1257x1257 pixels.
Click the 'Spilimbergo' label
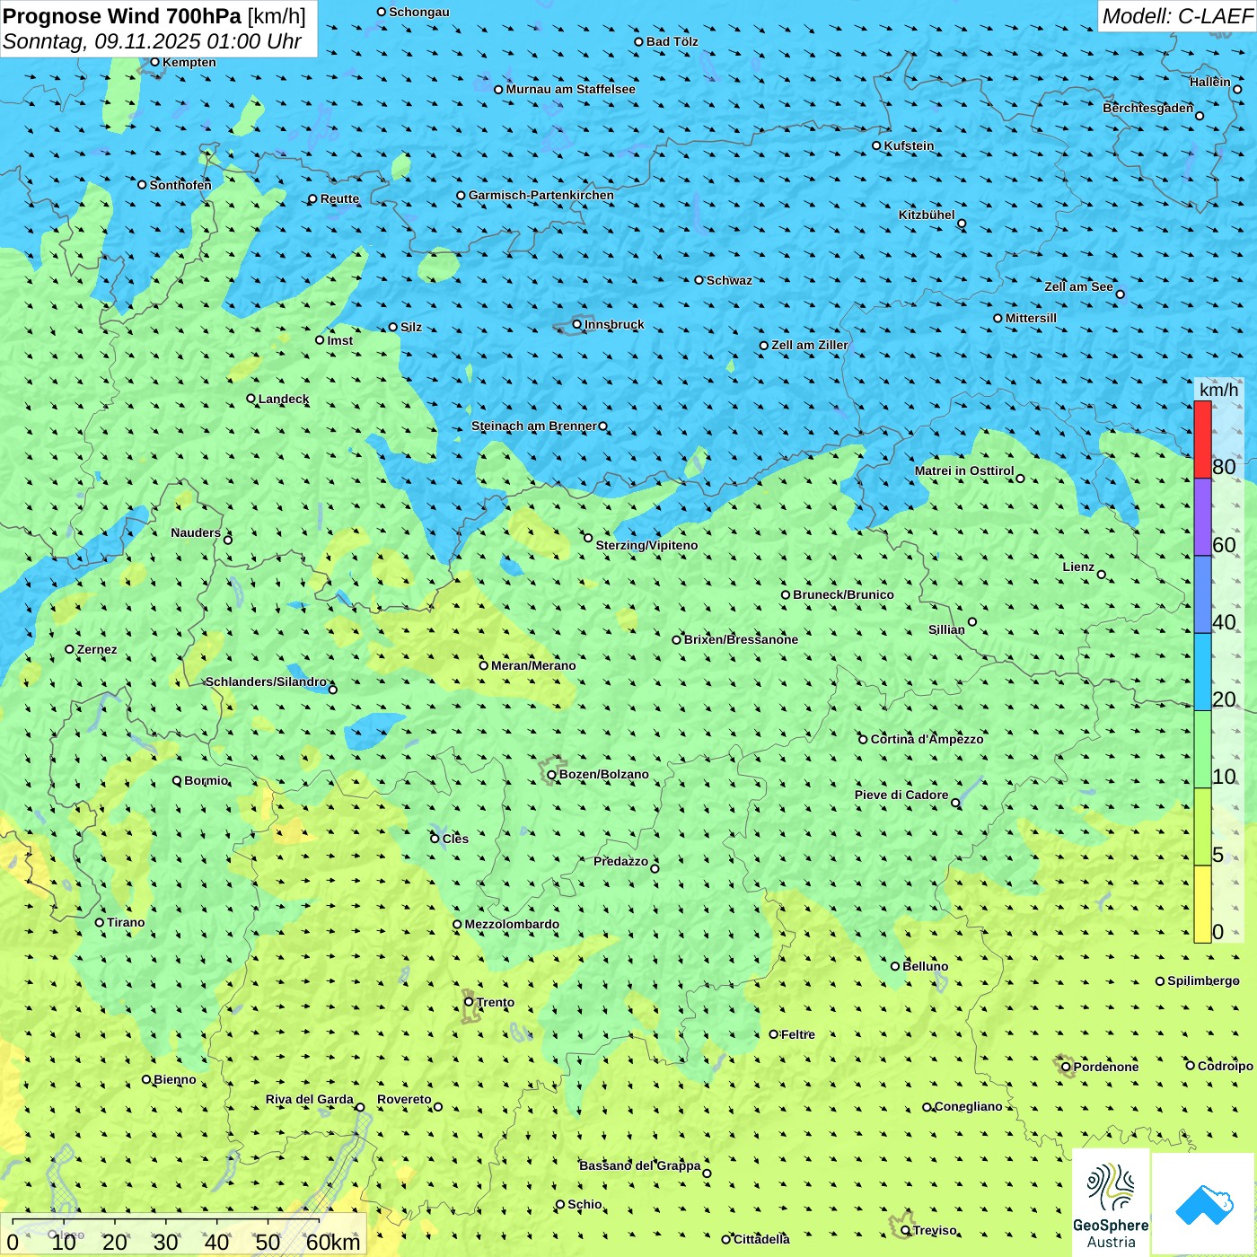(1203, 980)
